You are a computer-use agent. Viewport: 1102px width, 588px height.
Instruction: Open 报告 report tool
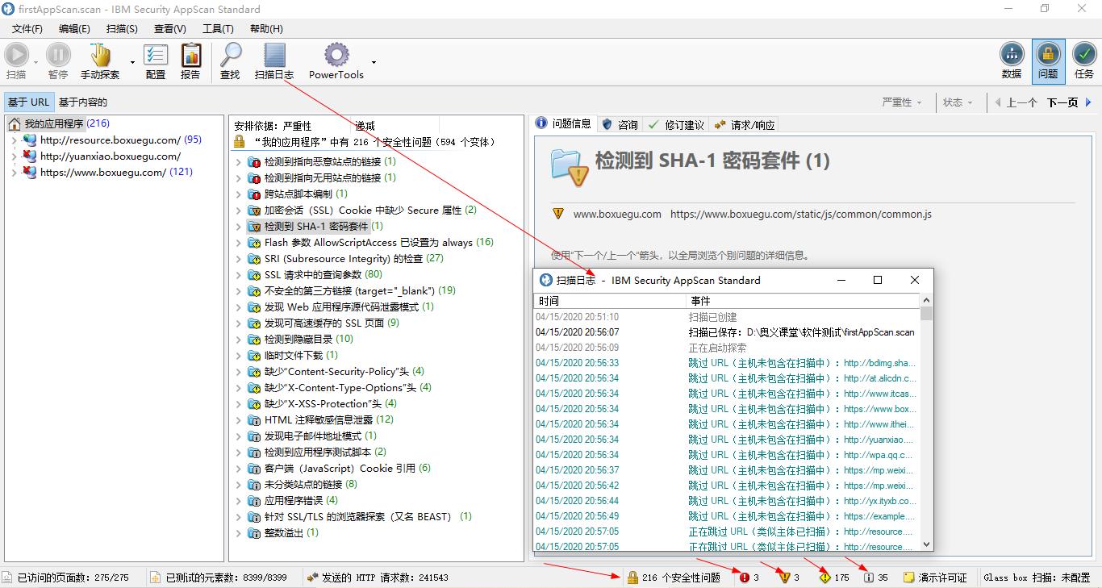tap(190, 61)
